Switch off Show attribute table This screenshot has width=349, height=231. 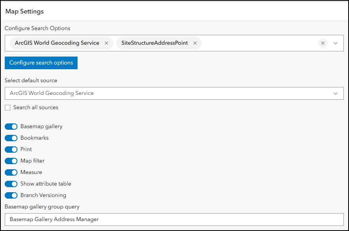click(x=11, y=184)
